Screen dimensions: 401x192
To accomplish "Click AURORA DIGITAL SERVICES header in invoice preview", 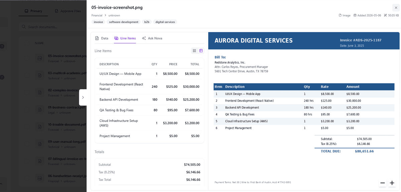I will click(x=254, y=41).
